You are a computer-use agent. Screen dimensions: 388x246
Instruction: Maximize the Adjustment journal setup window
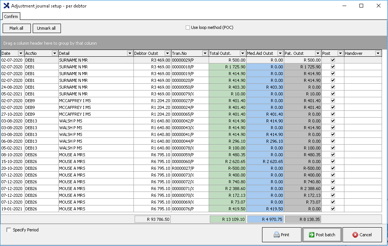[361, 6]
